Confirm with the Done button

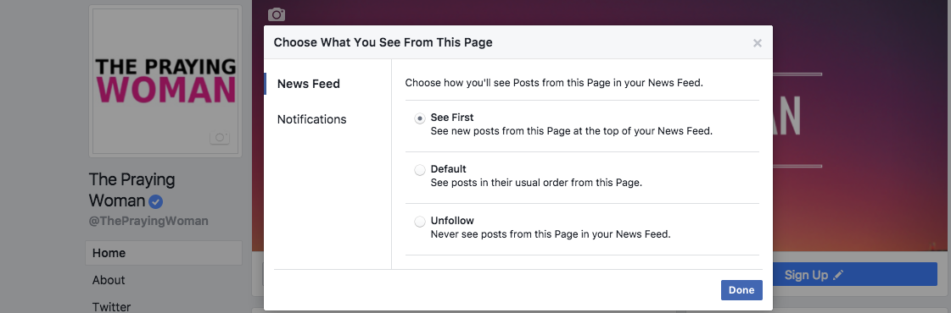pyautogui.click(x=741, y=290)
